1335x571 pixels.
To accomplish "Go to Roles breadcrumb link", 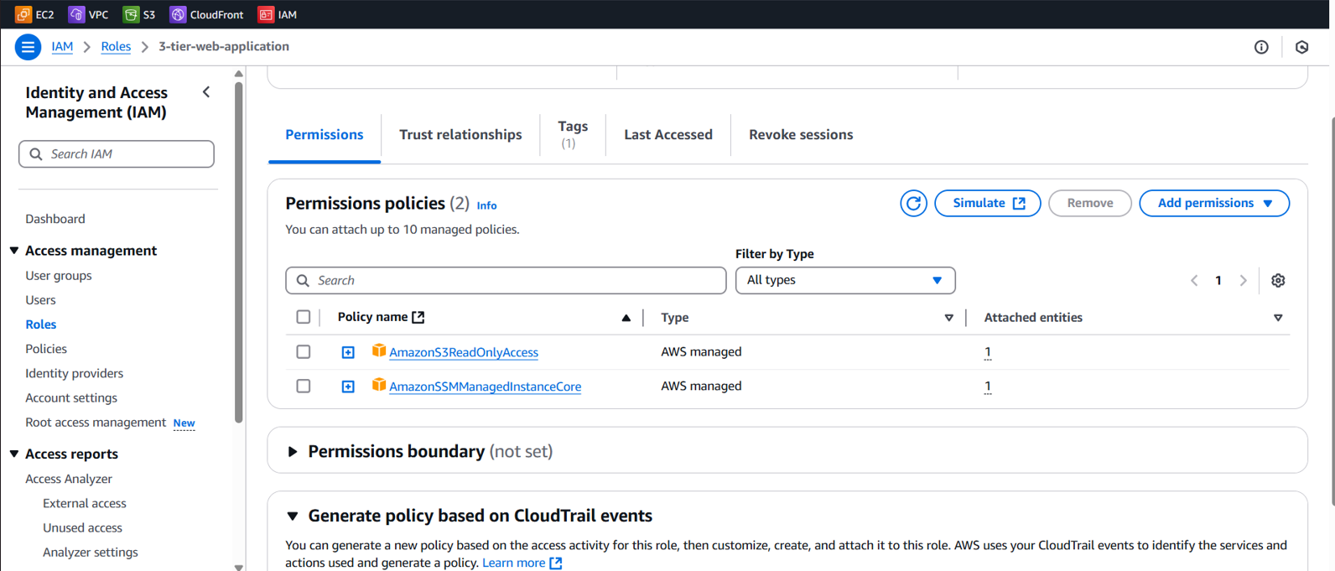I will pyautogui.click(x=116, y=47).
